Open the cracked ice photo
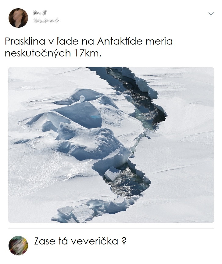Screen dimensions: 222x264 click(111, 145)
